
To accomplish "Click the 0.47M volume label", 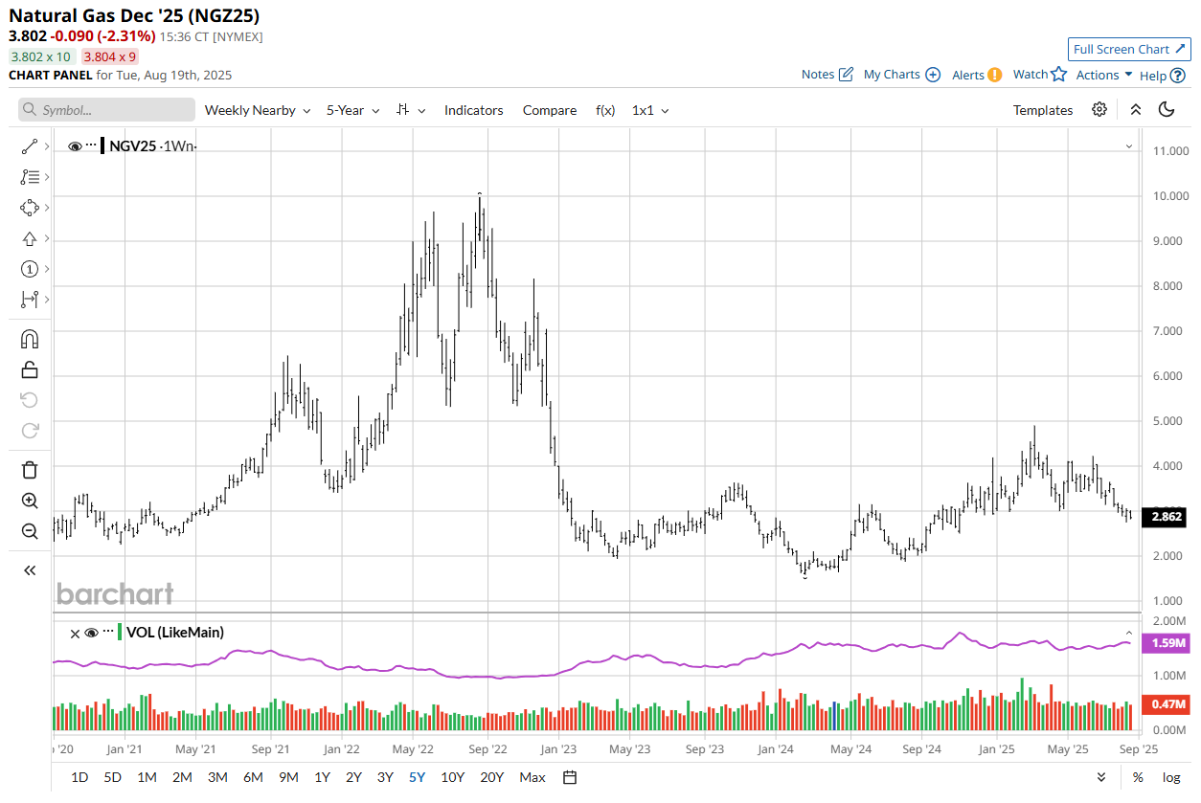I will [x=1166, y=705].
